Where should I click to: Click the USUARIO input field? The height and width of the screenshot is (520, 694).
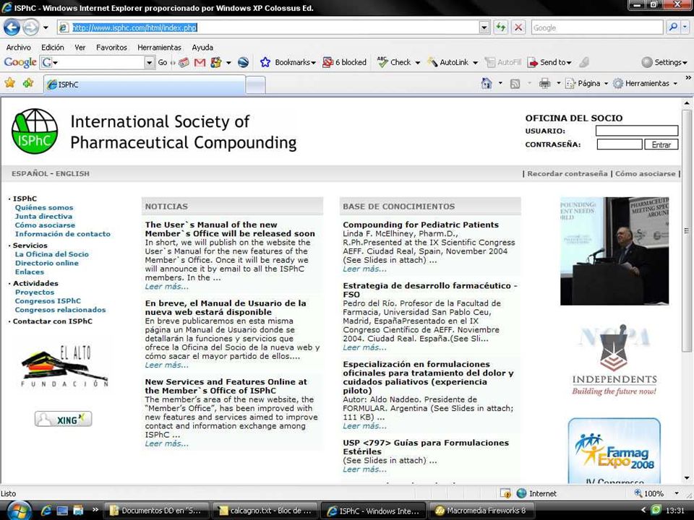tap(637, 131)
